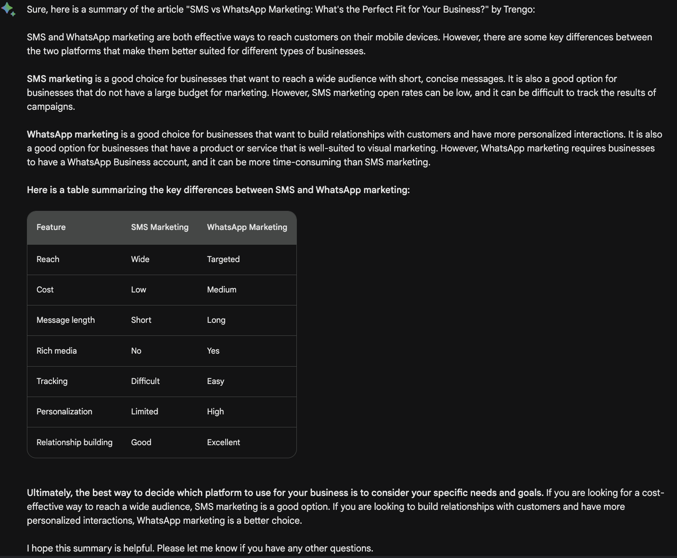
Task: Click the Relationship building row label
Action: (x=74, y=443)
